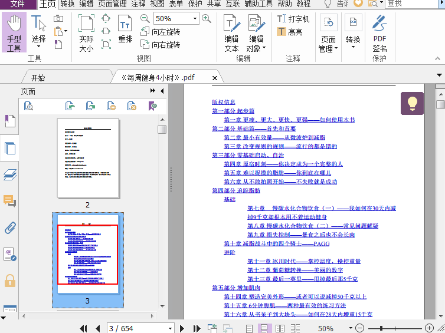Click the snapshot camera icon
The image size is (445, 333).
pyautogui.click(x=58, y=18)
